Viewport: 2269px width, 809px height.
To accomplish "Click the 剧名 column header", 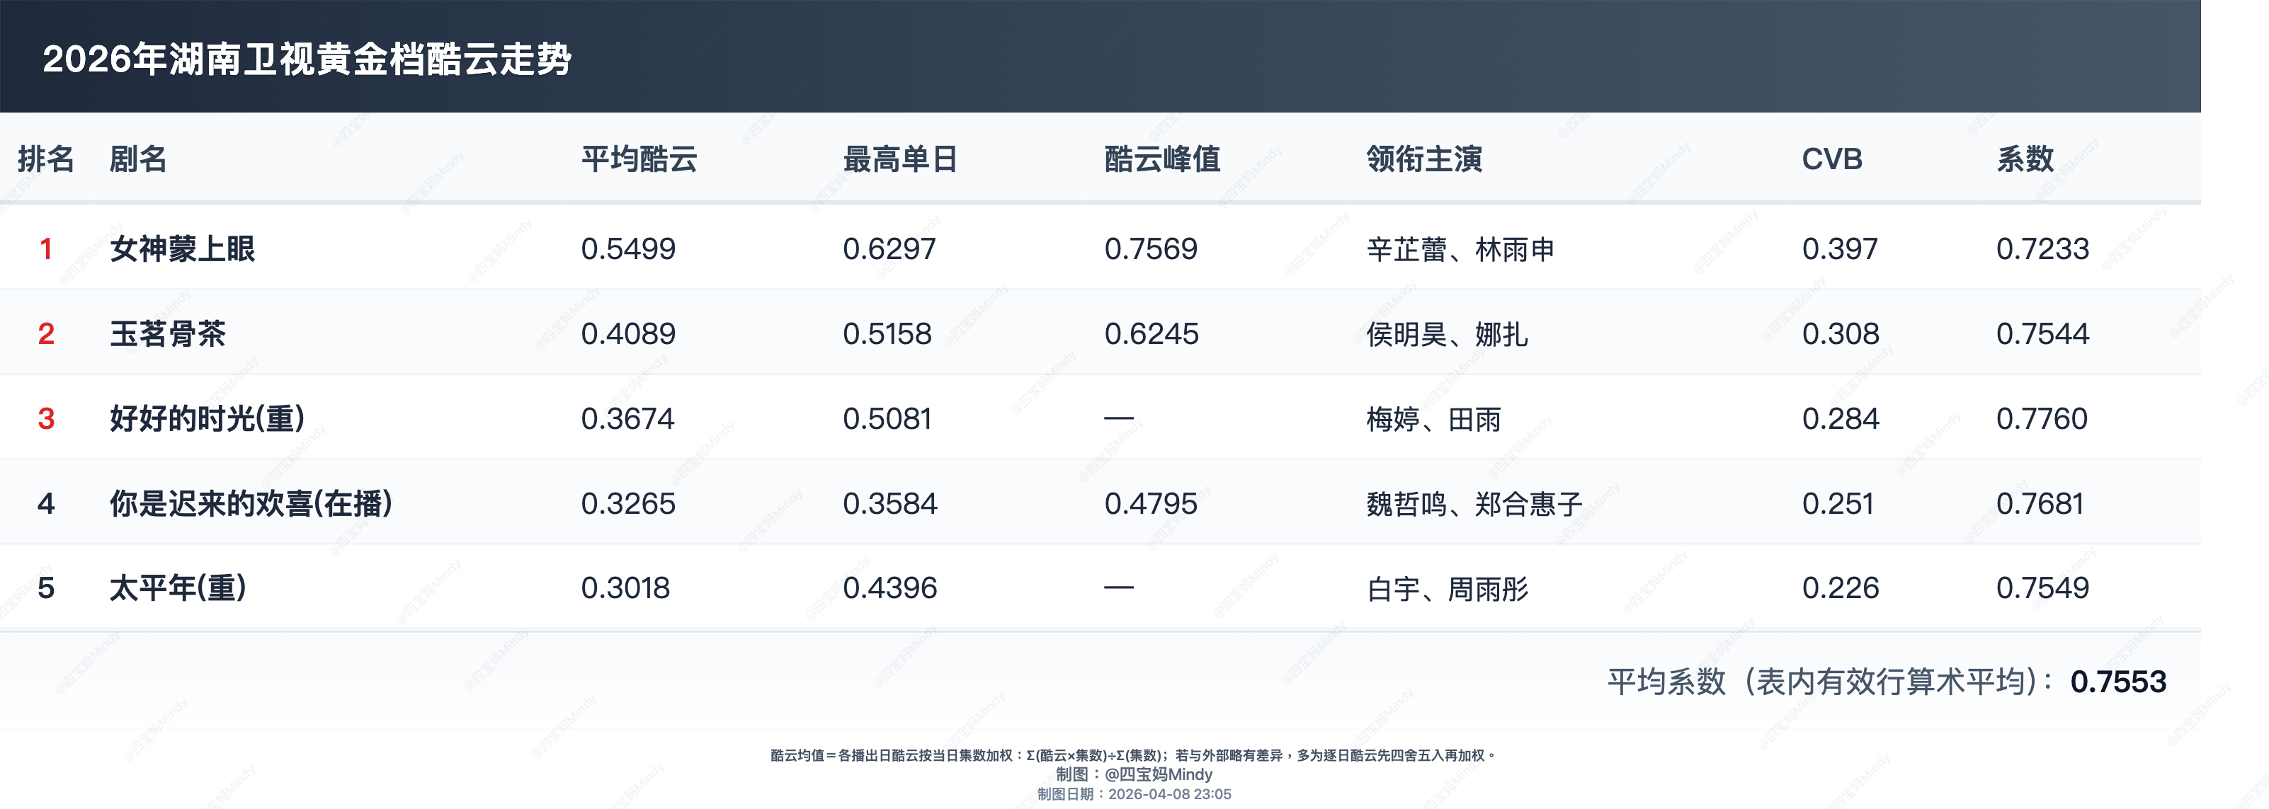I will pos(137,159).
